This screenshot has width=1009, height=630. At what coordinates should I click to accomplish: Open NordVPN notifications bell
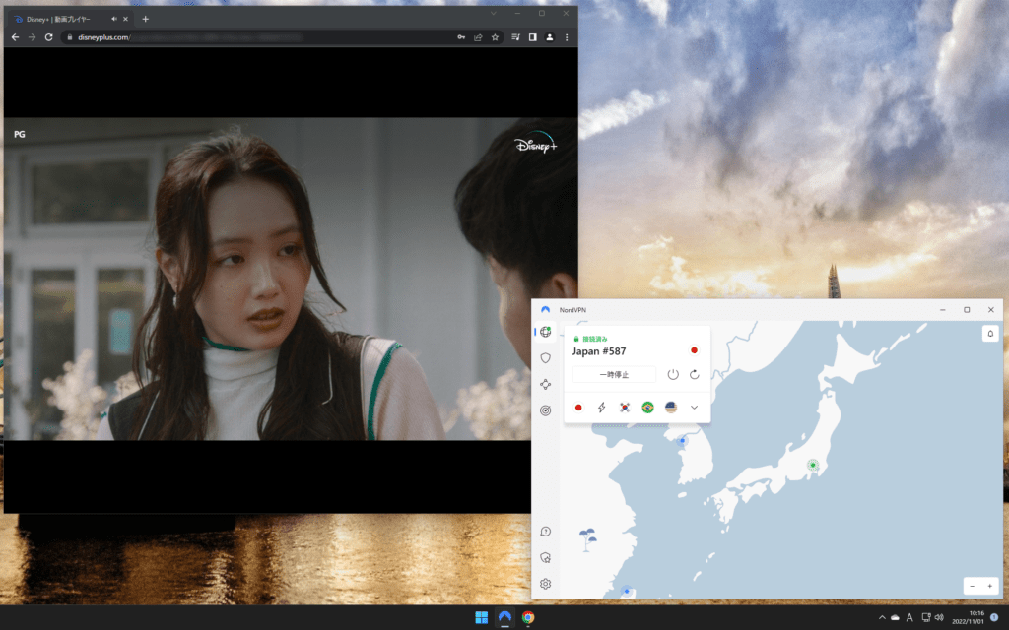tap(990, 333)
